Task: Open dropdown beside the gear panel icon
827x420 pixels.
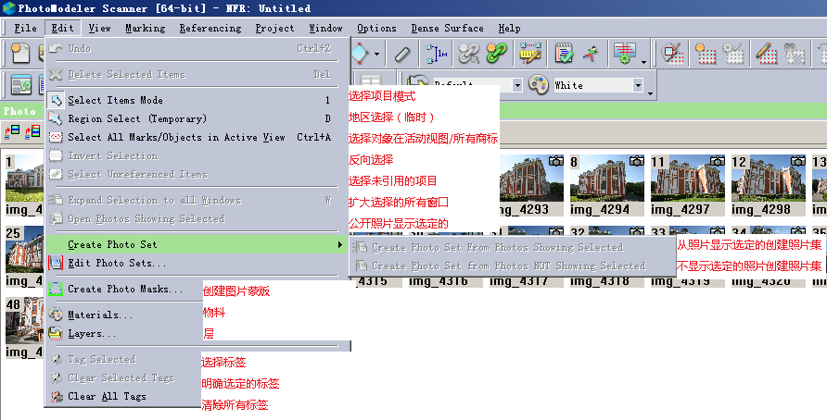Action: coord(643,62)
